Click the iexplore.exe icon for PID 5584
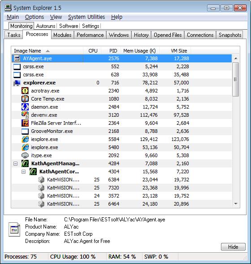251x264 pixels. click(x=25, y=139)
